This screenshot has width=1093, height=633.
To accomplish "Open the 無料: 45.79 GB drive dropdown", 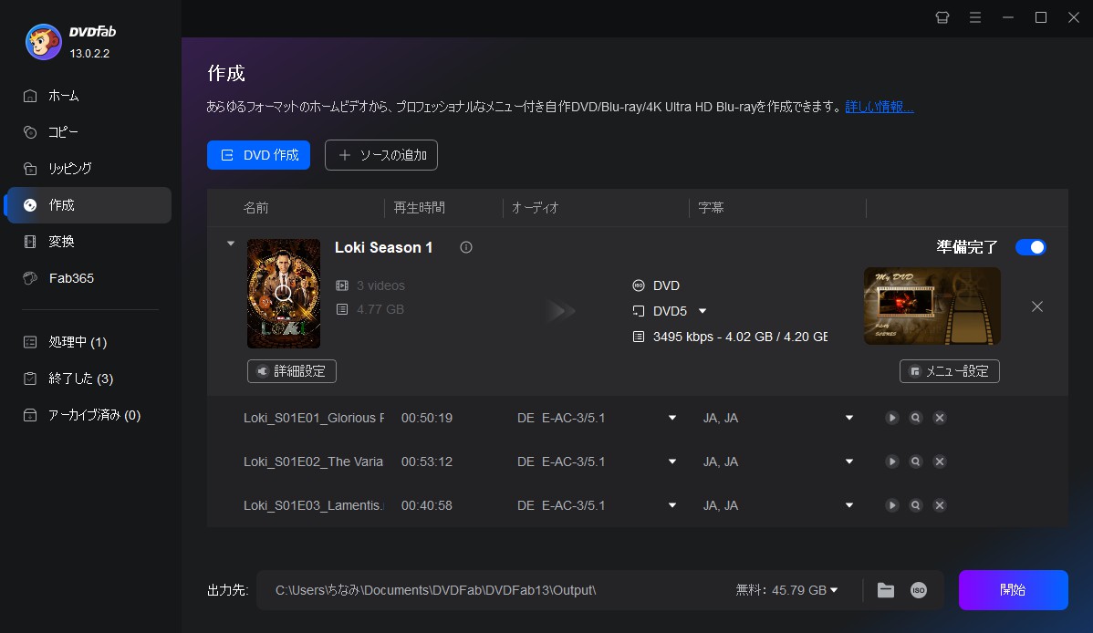I will coord(787,590).
